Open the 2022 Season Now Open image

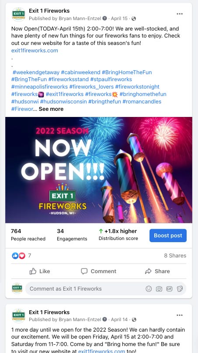99,170
